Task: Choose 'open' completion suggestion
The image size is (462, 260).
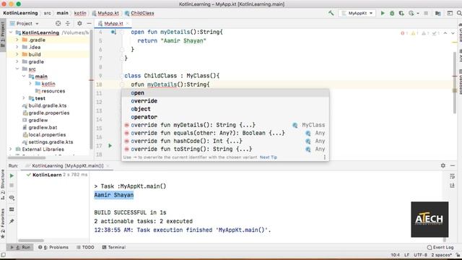Action: [225, 93]
